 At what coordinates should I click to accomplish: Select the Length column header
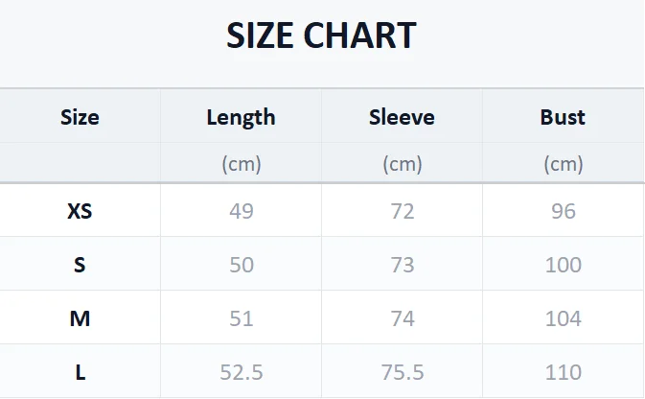(x=242, y=118)
